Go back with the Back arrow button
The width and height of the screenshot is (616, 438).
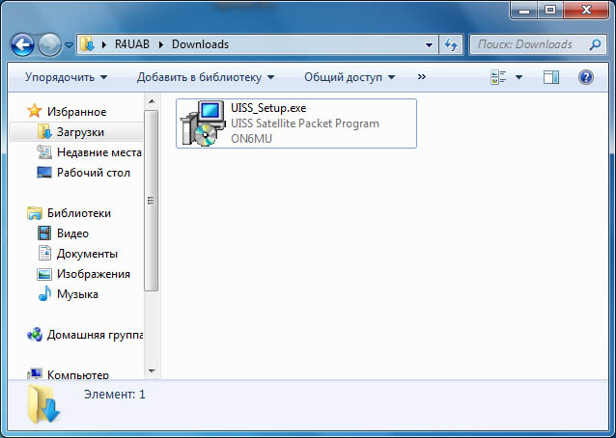[x=22, y=44]
